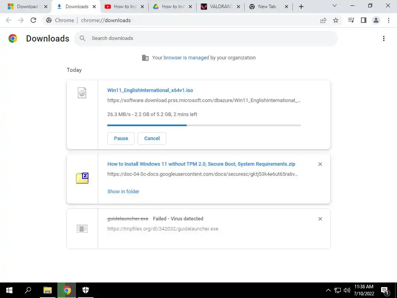Open the profile avatar menu
Image resolution: width=397 pixels, height=298 pixels.
(x=376, y=20)
